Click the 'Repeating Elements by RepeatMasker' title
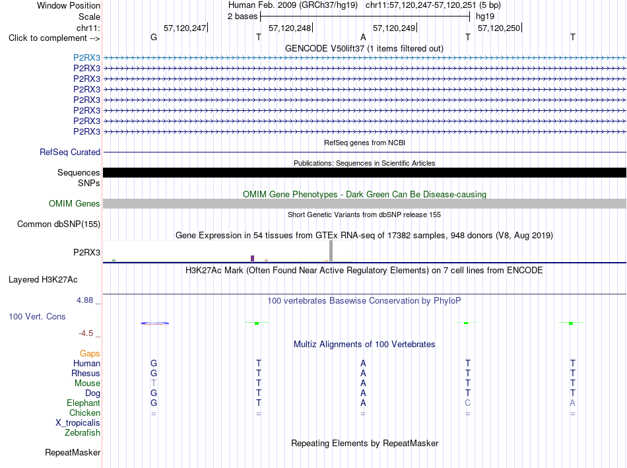 [x=365, y=443]
